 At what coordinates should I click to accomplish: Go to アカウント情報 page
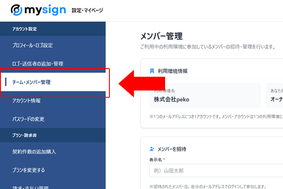coord(26,101)
